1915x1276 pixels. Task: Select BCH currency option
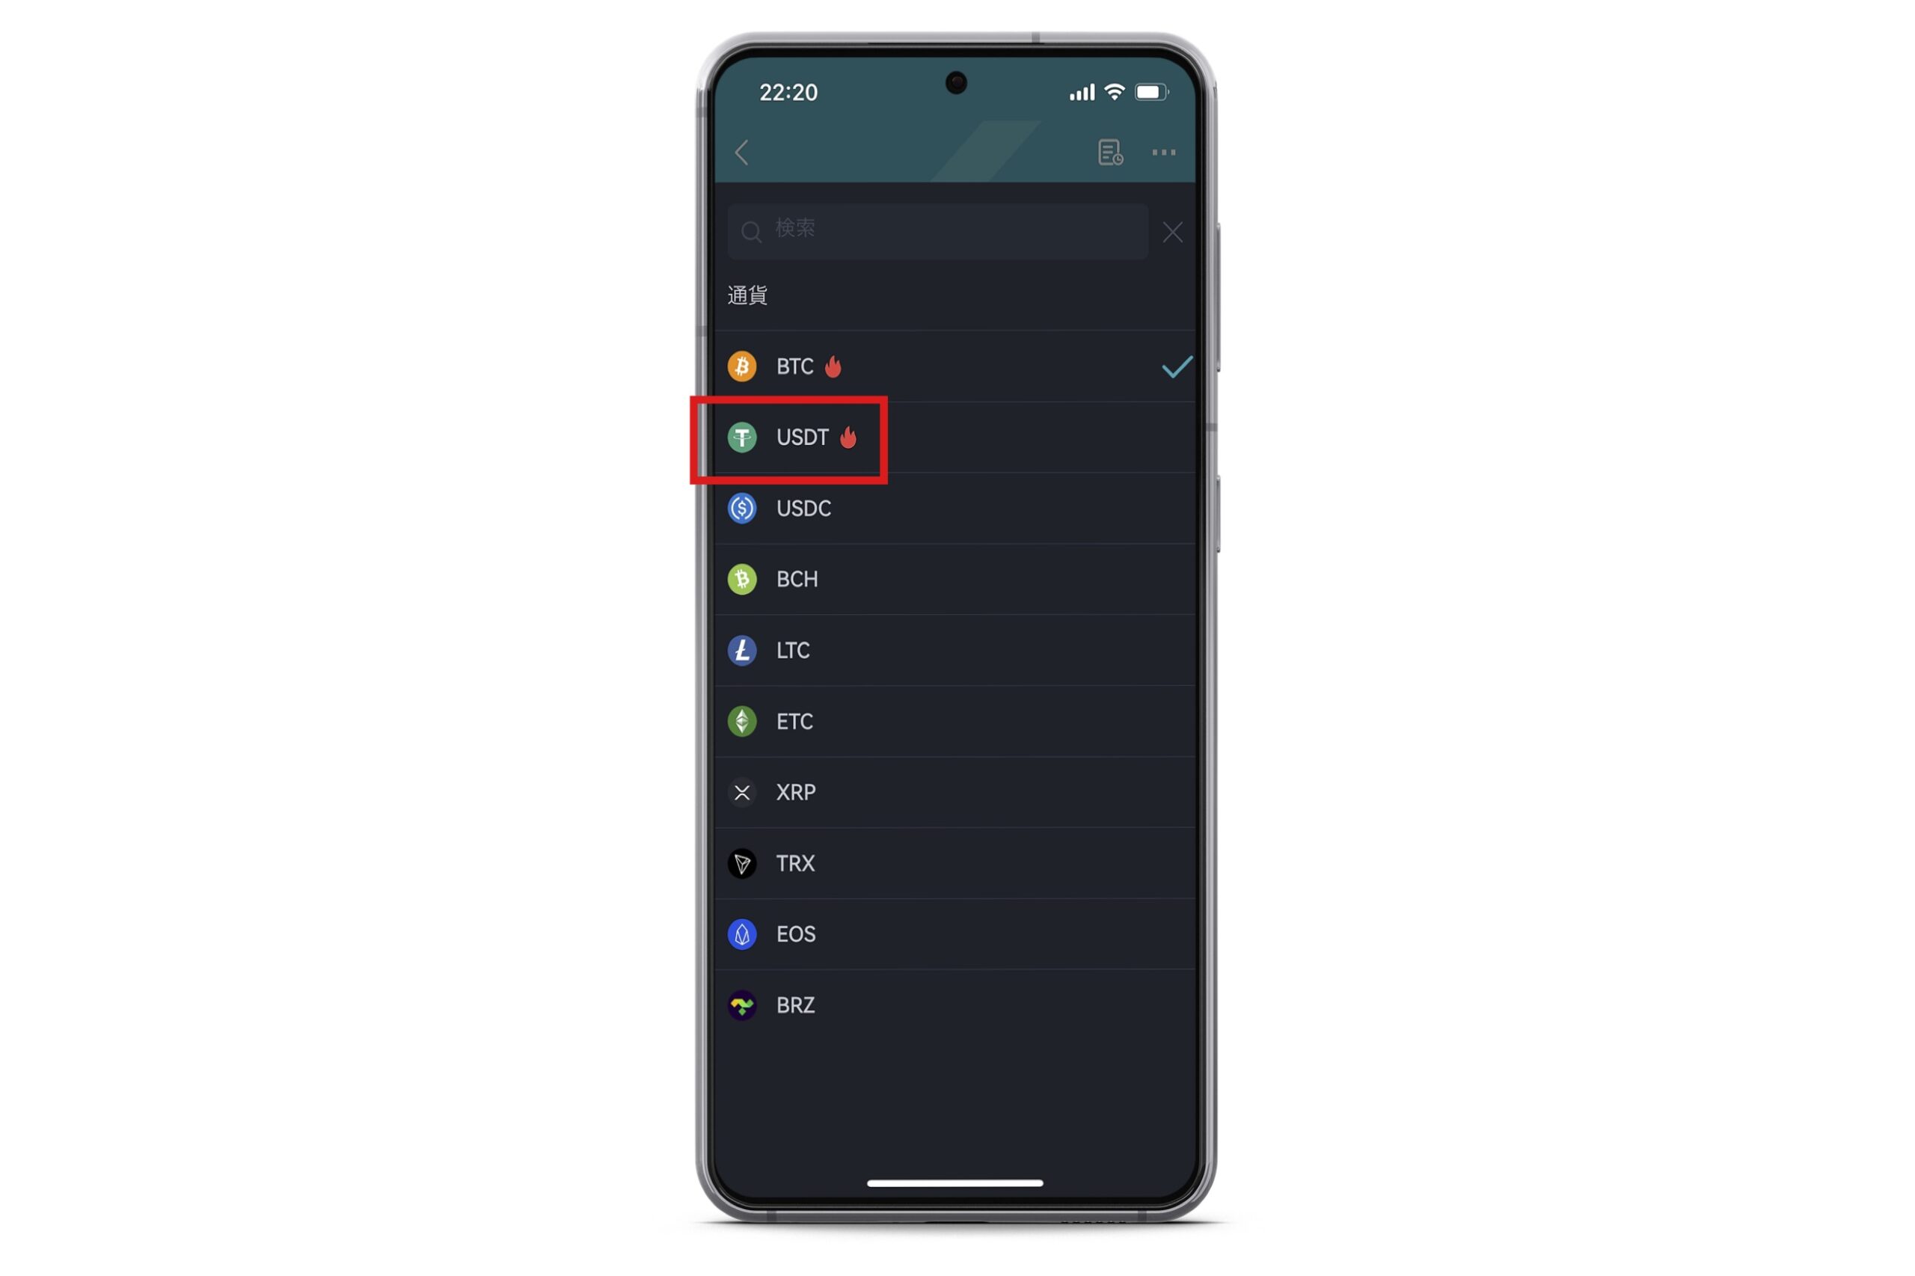957,578
